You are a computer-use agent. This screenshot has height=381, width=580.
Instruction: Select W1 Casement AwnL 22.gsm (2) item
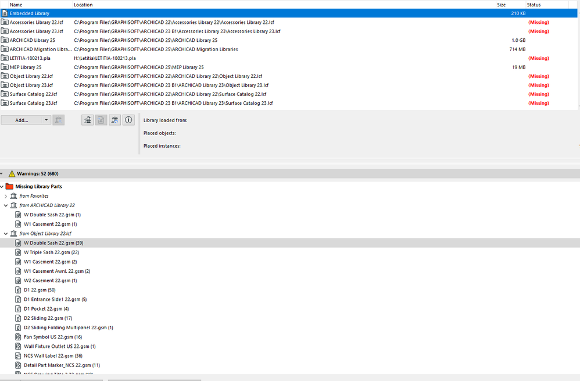click(57, 271)
